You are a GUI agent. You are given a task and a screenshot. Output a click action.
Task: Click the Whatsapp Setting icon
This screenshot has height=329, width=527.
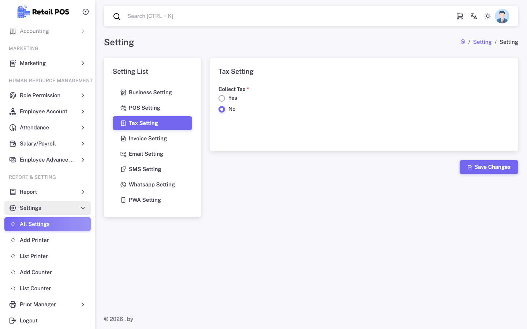click(x=123, y=185)
